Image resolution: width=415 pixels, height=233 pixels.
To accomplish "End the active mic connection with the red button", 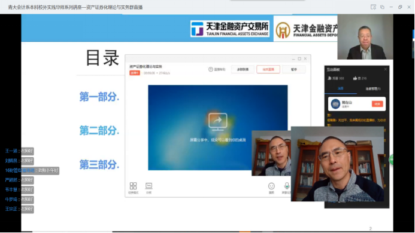I will tap(377, 104).
